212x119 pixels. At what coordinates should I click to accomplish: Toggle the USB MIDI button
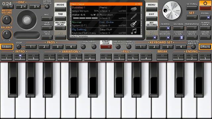tap(47, 28)
